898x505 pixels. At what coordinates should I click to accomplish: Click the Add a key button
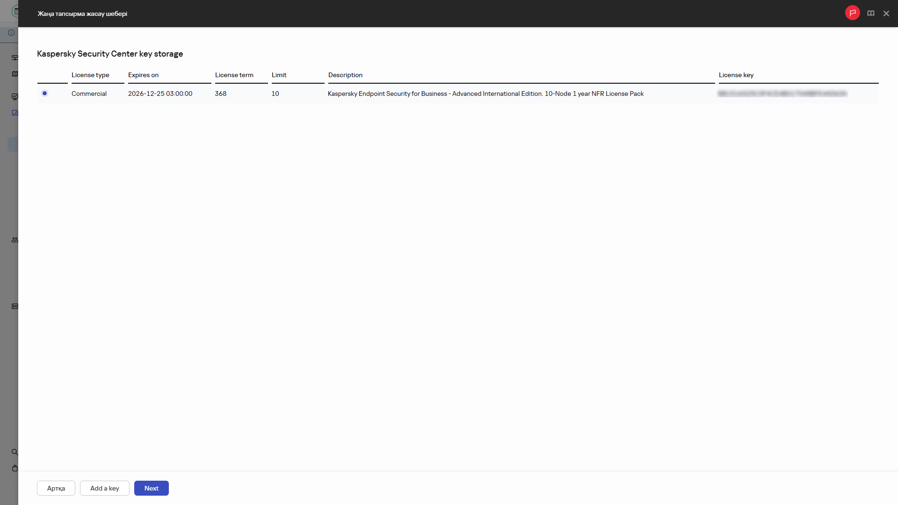[104, 488]
